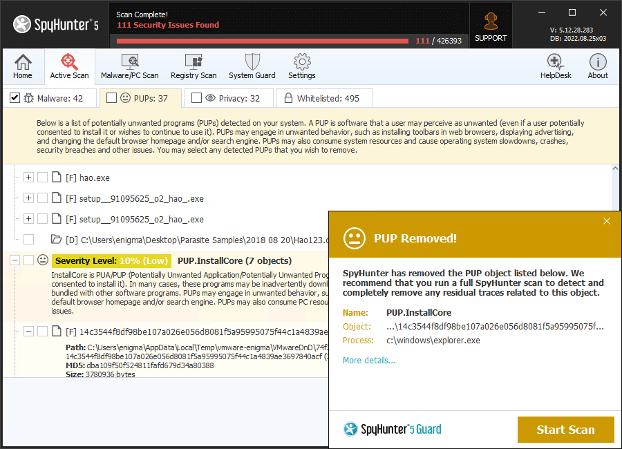Open System Guard shield icon
This screenshot has height=449, width=622.
point(252,66)
